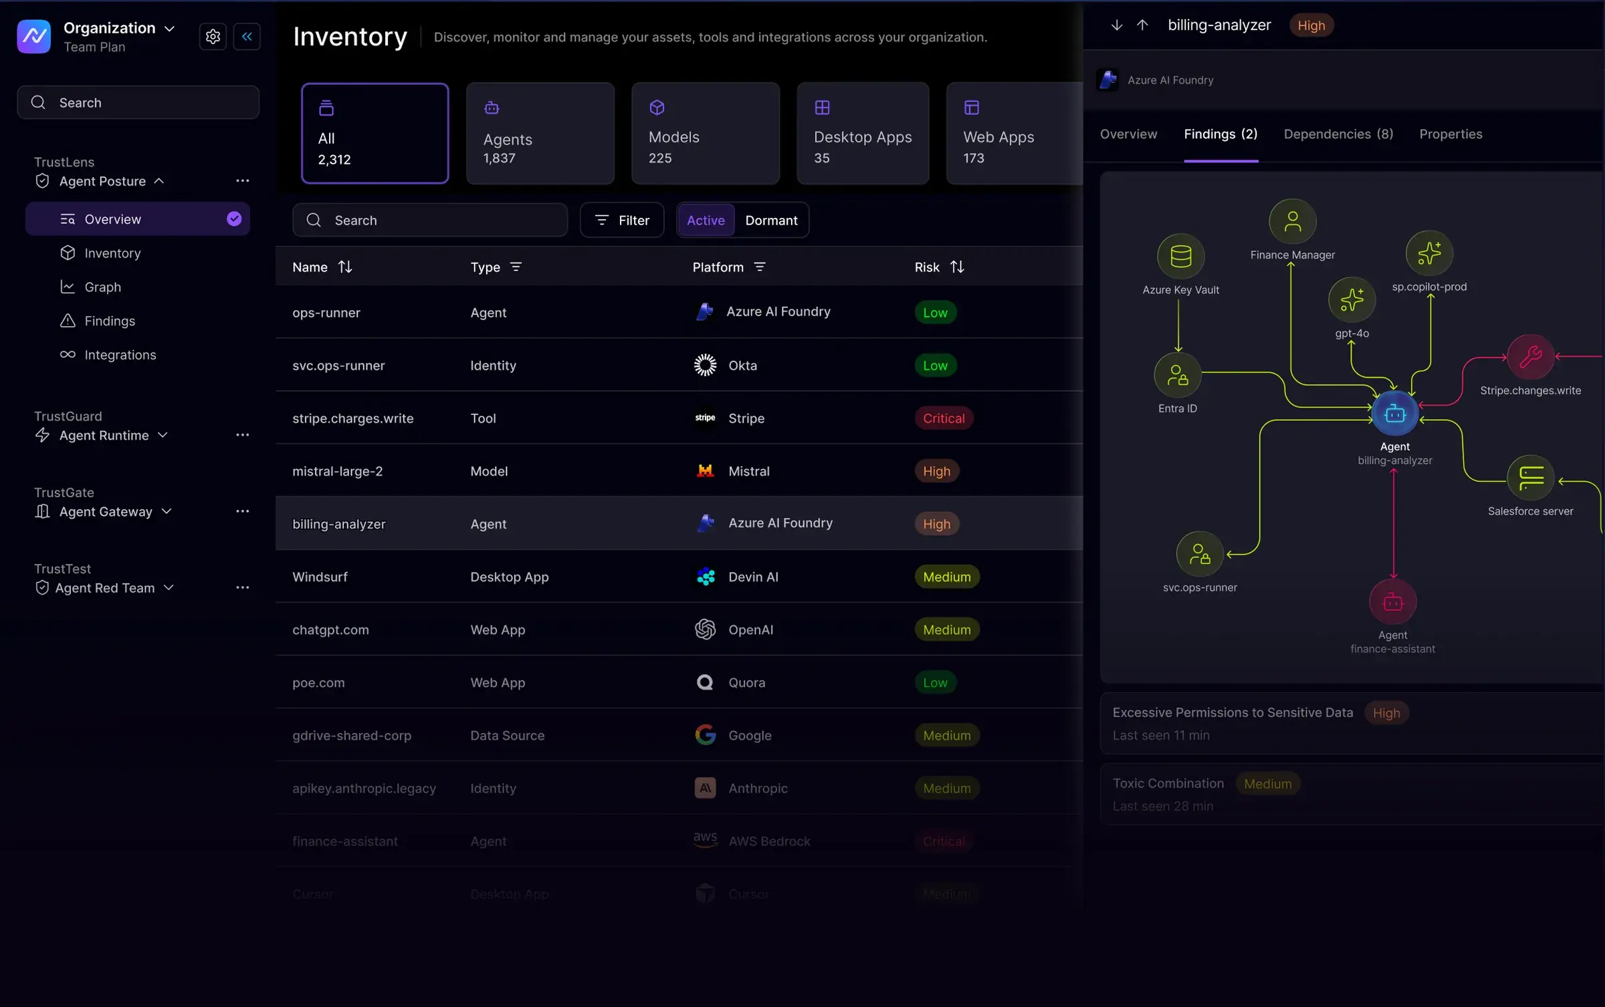Open Agent Red Team more options menu
The width and height of the screenshot is (1605, 1007).
coord(242,587)
